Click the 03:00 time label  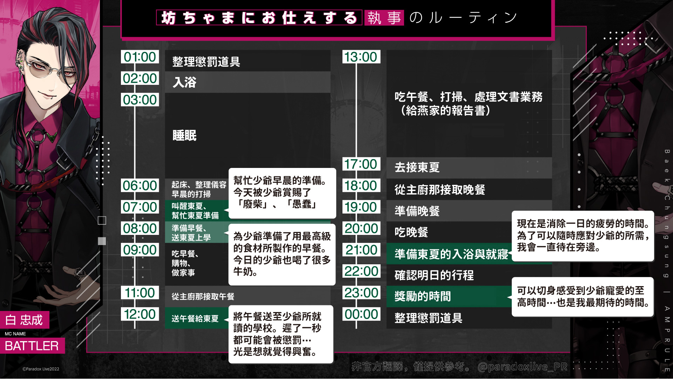(140, 100)
